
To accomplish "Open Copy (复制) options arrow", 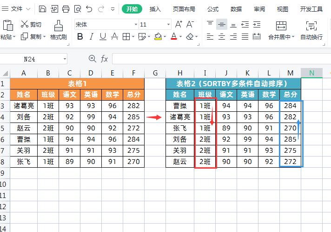I will tap(44, 37).
